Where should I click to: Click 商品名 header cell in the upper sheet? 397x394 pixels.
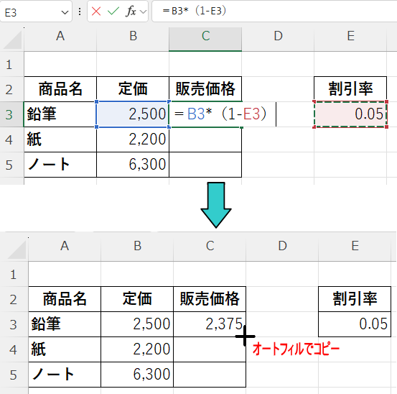(60, 89)
